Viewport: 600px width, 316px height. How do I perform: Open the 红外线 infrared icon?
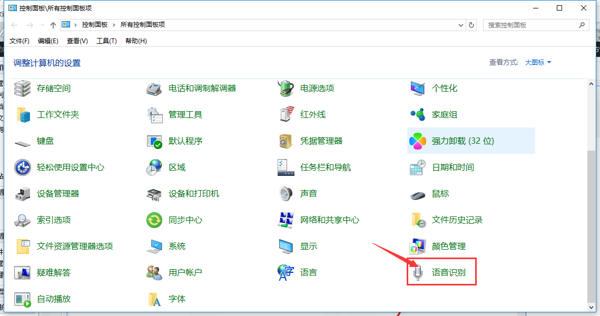(x=286, y=115)
